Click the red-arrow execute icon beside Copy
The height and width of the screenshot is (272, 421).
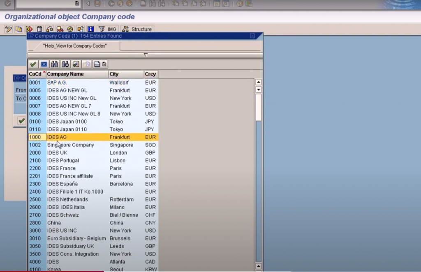(x=29, y=29)
